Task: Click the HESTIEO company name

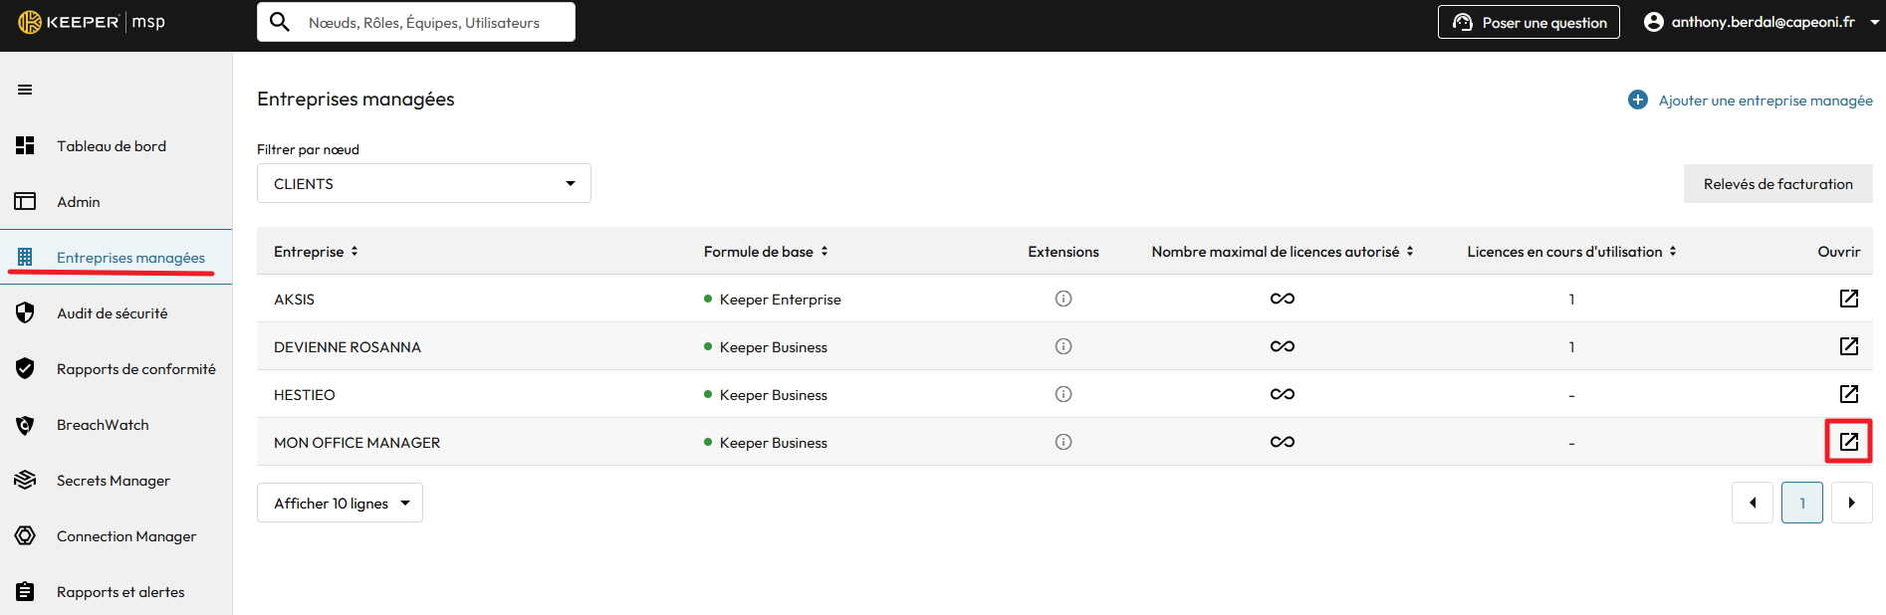Action: click(x=305, y=395)
